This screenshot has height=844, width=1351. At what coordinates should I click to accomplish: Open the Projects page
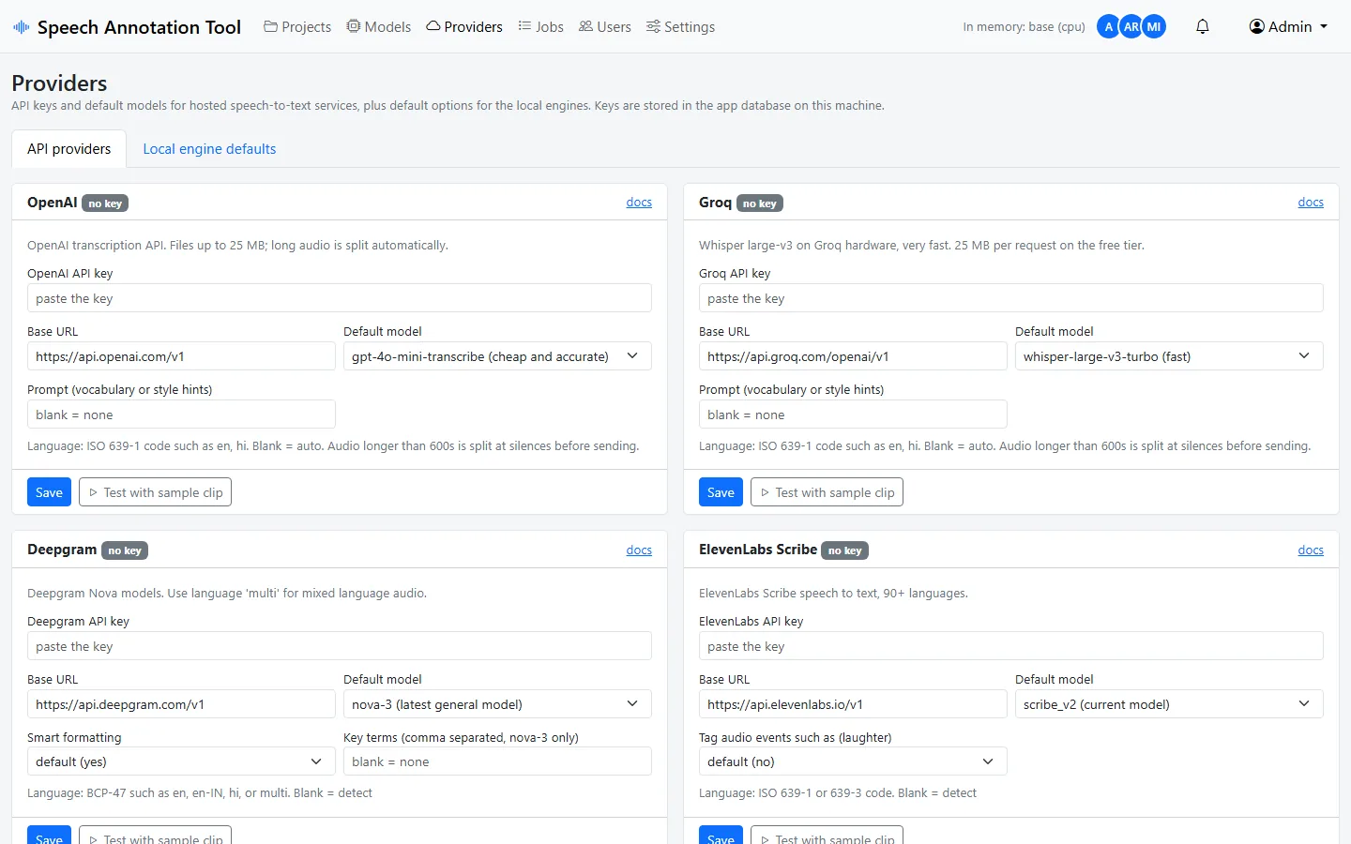297,27
